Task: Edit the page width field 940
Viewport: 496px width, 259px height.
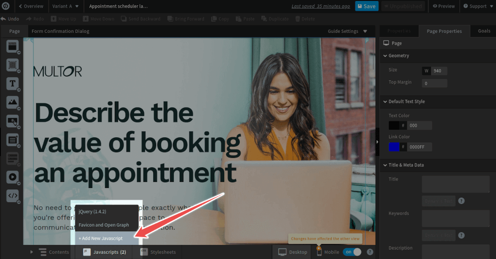Action: (440, 71)
